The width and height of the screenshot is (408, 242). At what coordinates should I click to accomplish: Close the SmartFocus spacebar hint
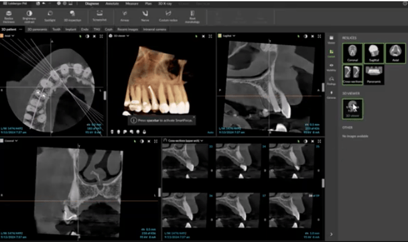[x=194, y=117]
